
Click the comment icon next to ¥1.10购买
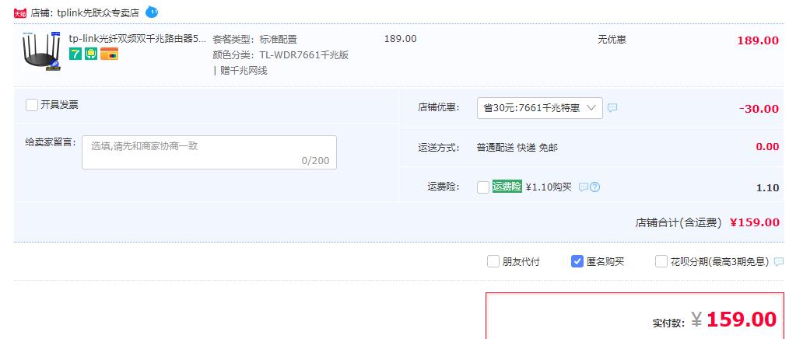[584, 187]
